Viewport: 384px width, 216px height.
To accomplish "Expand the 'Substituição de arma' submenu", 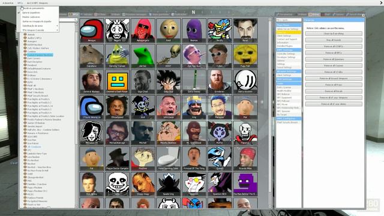I will click(38, 26).
